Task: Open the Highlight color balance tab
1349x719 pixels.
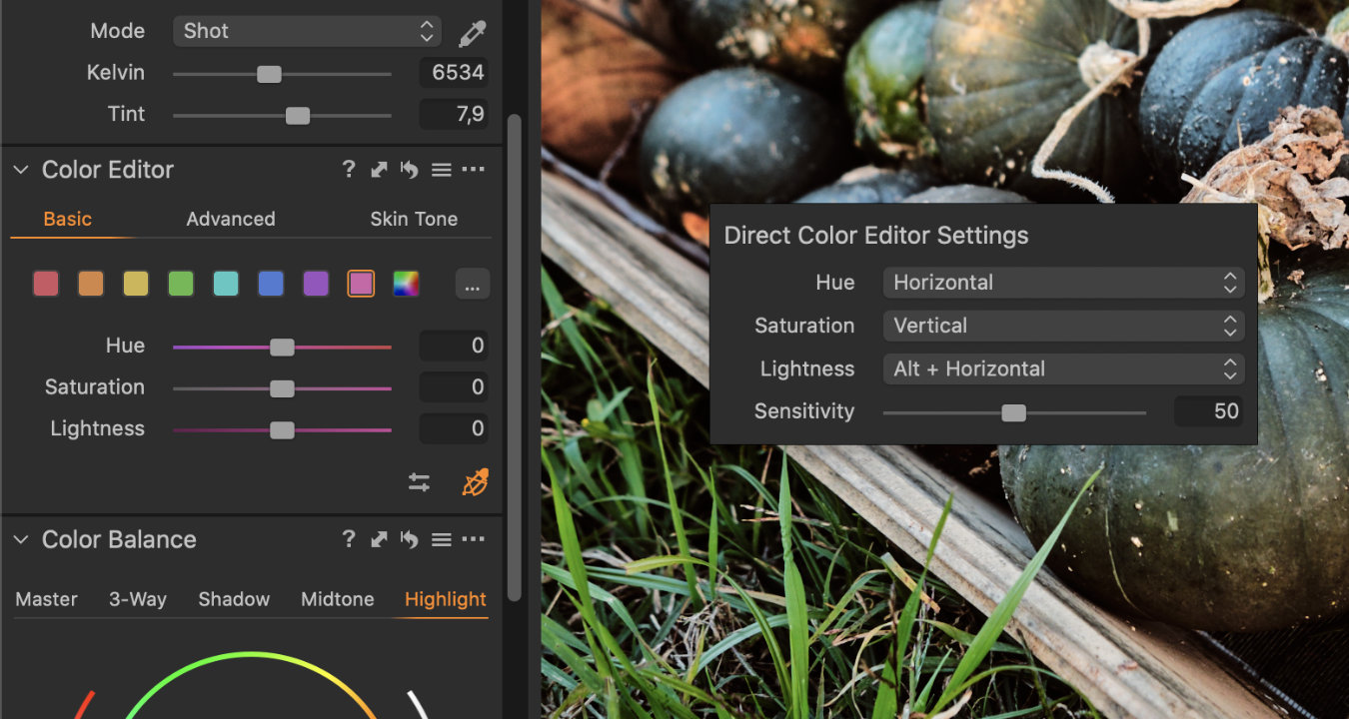Action: point(446,599)
